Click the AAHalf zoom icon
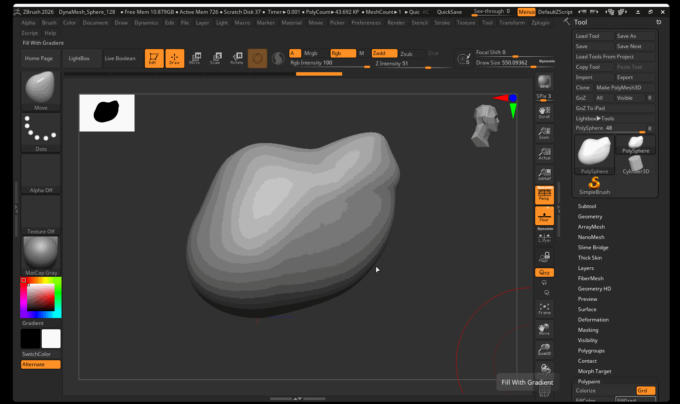 point(544,174)
